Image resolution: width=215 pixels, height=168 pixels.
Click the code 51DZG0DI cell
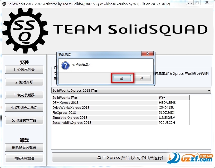[x=174, y=113]
